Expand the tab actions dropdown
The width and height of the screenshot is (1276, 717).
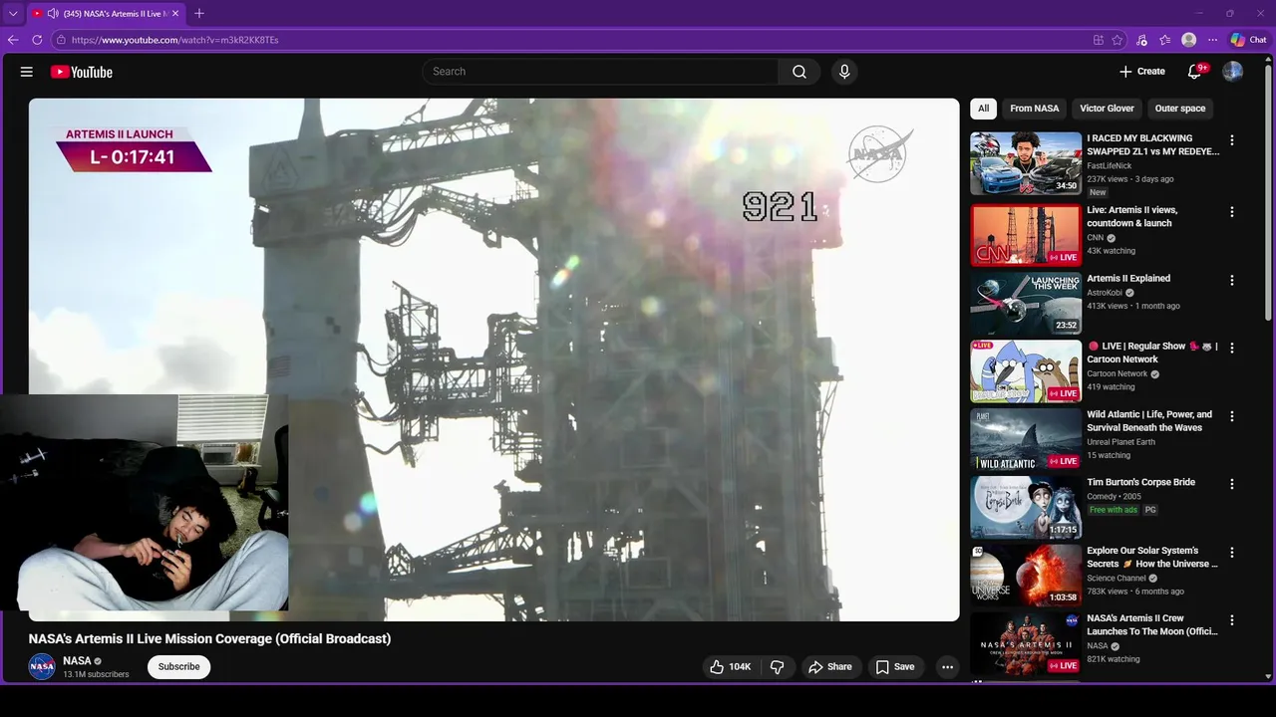pyautogui.click(x=13, y=14)
